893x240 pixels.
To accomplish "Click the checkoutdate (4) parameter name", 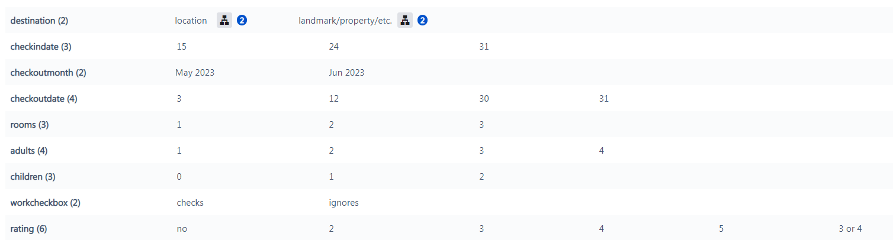I will point(44,99).
